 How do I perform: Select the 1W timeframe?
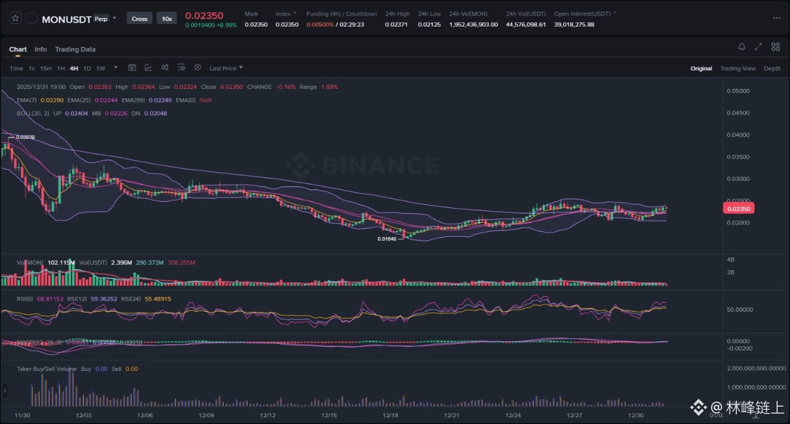coord(101,69)
